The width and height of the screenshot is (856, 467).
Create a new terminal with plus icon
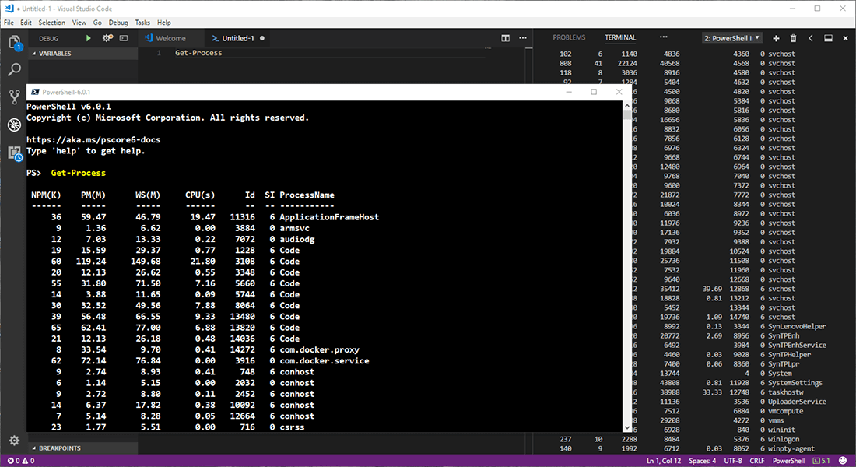(x=777, y=38)
